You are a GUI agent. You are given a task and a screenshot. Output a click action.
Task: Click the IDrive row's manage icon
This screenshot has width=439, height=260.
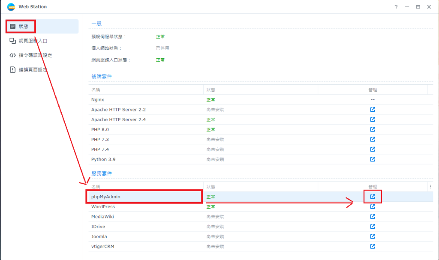click(x=373, y=227)
